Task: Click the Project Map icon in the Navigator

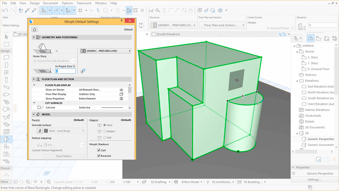Action: pos(310,38)
